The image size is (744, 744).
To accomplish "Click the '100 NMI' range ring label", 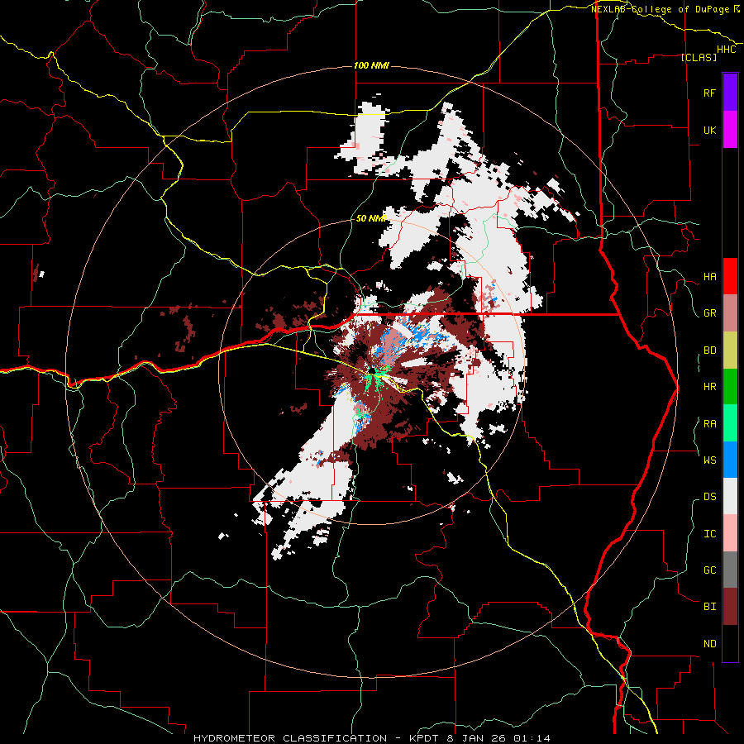I will coord(371,65).
